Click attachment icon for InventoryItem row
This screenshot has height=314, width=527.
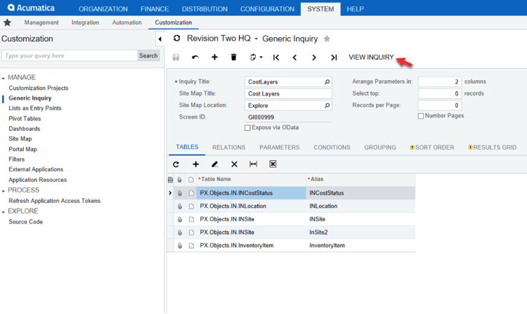point(180,246)
